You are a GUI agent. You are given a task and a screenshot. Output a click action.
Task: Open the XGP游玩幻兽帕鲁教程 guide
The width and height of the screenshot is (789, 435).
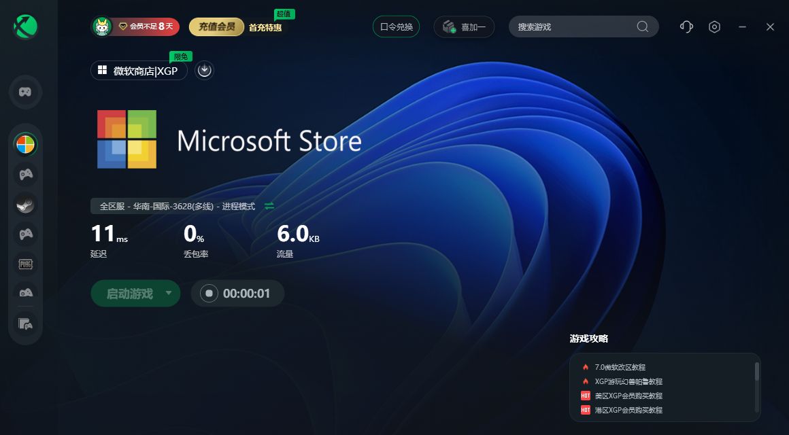coord(628,382)
